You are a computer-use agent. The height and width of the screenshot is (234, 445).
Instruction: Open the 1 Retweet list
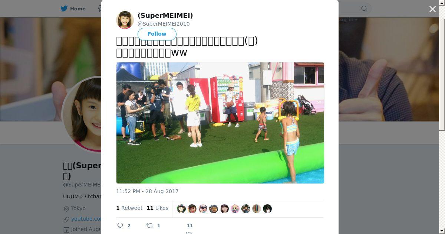129,208
